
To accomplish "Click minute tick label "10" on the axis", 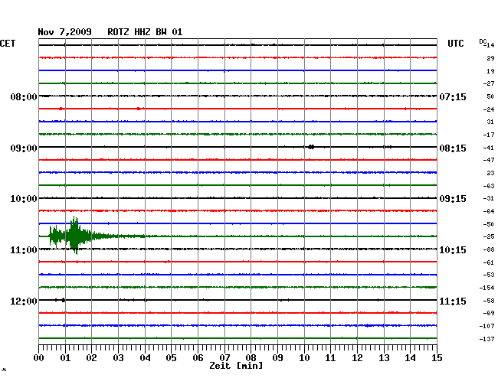I will 304,357.
